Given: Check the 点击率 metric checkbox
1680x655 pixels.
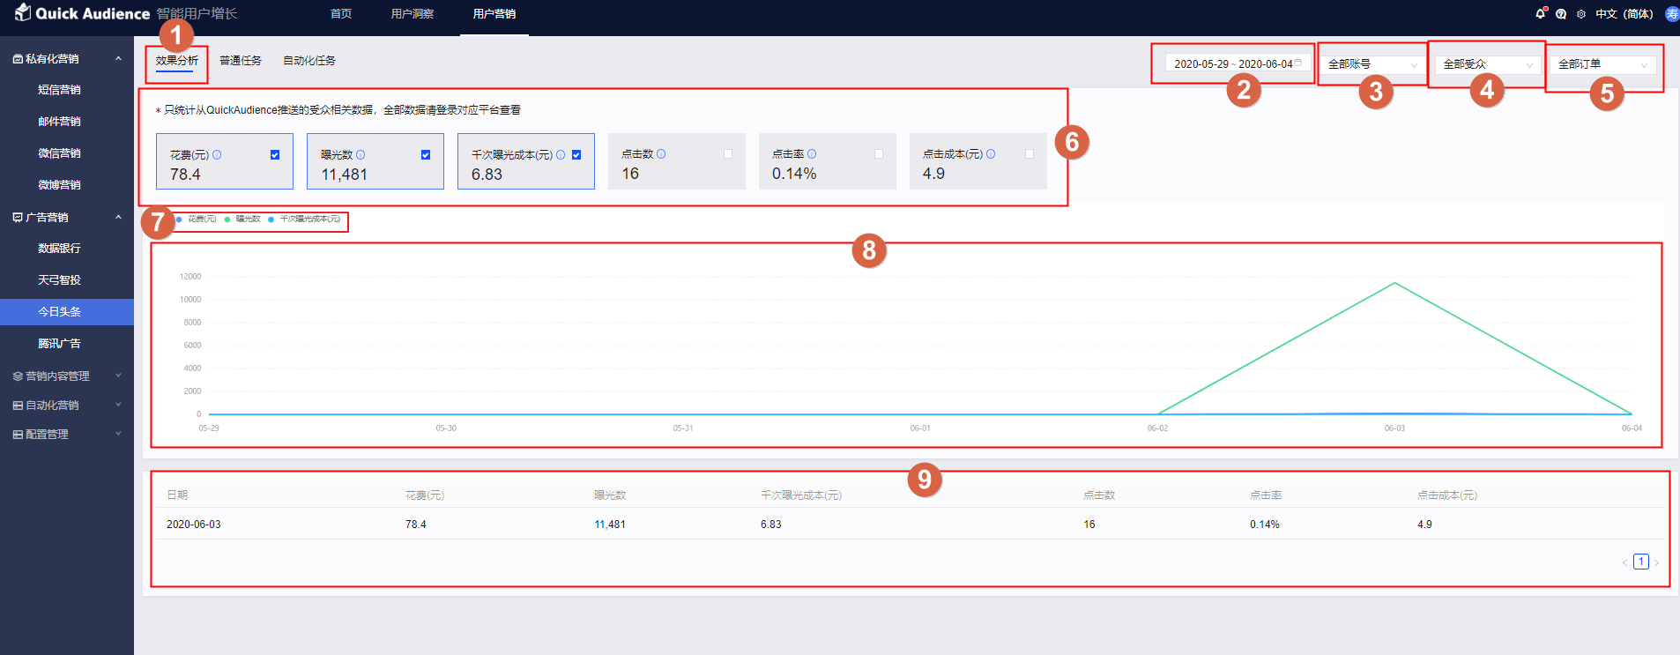Looking at the screenshot, I should (879, 153).
